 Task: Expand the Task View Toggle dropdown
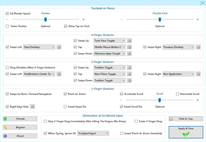point(109,41)
